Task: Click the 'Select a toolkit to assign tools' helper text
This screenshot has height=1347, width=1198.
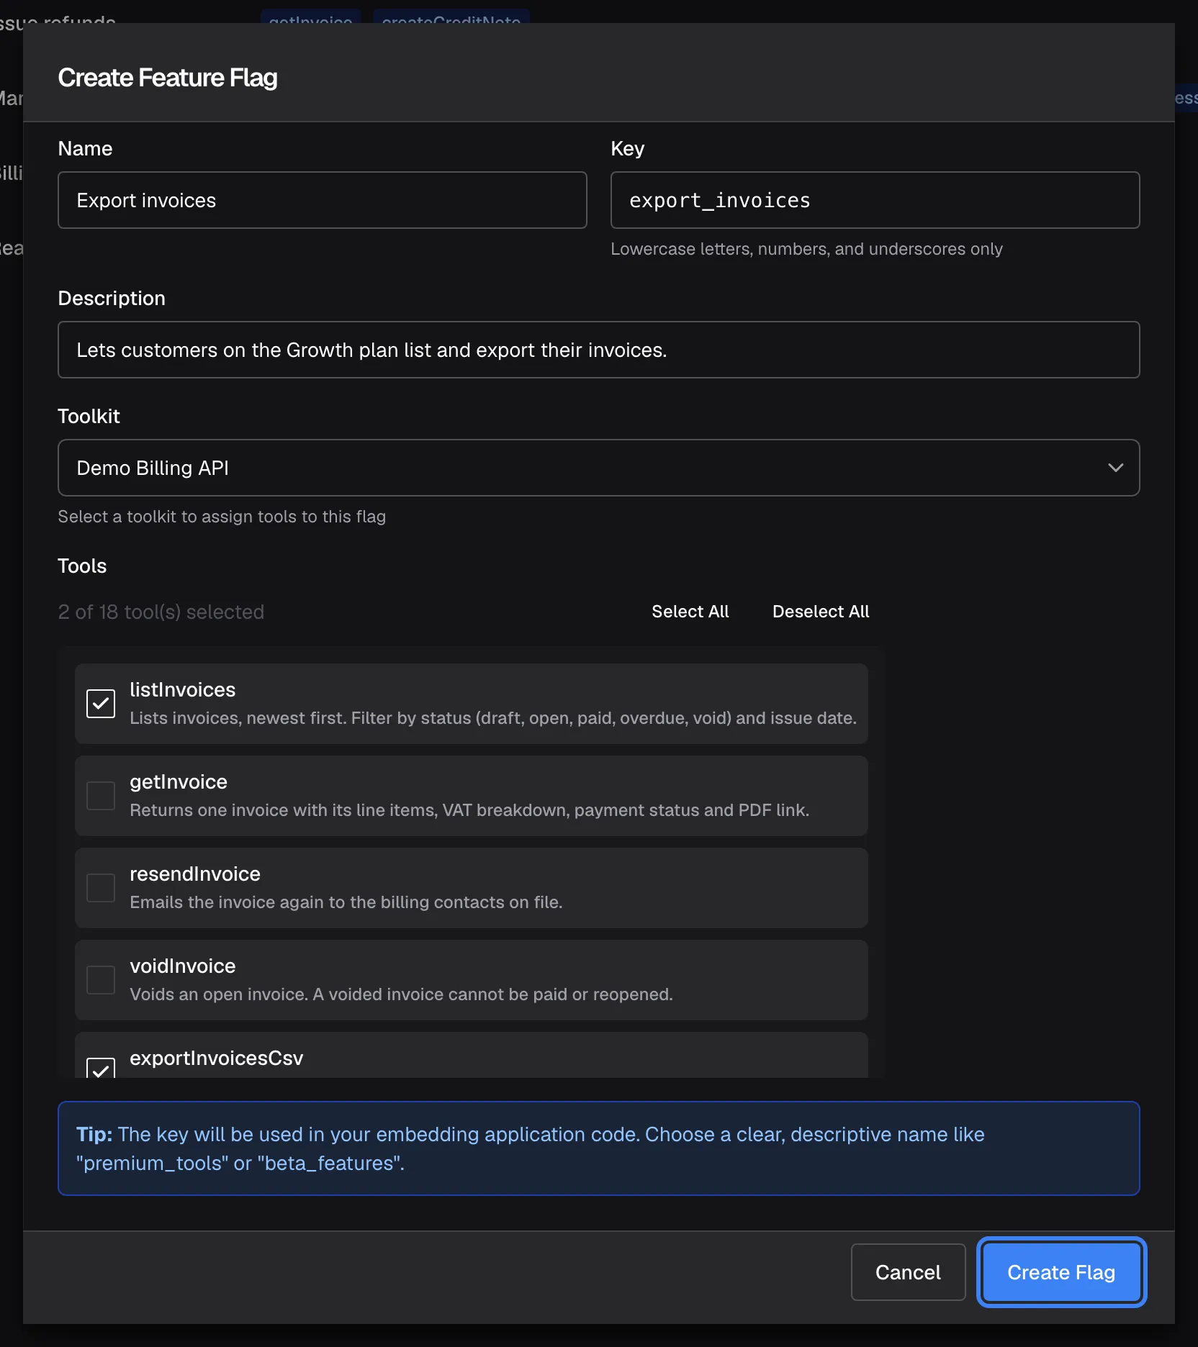Action: coord(222,517)
